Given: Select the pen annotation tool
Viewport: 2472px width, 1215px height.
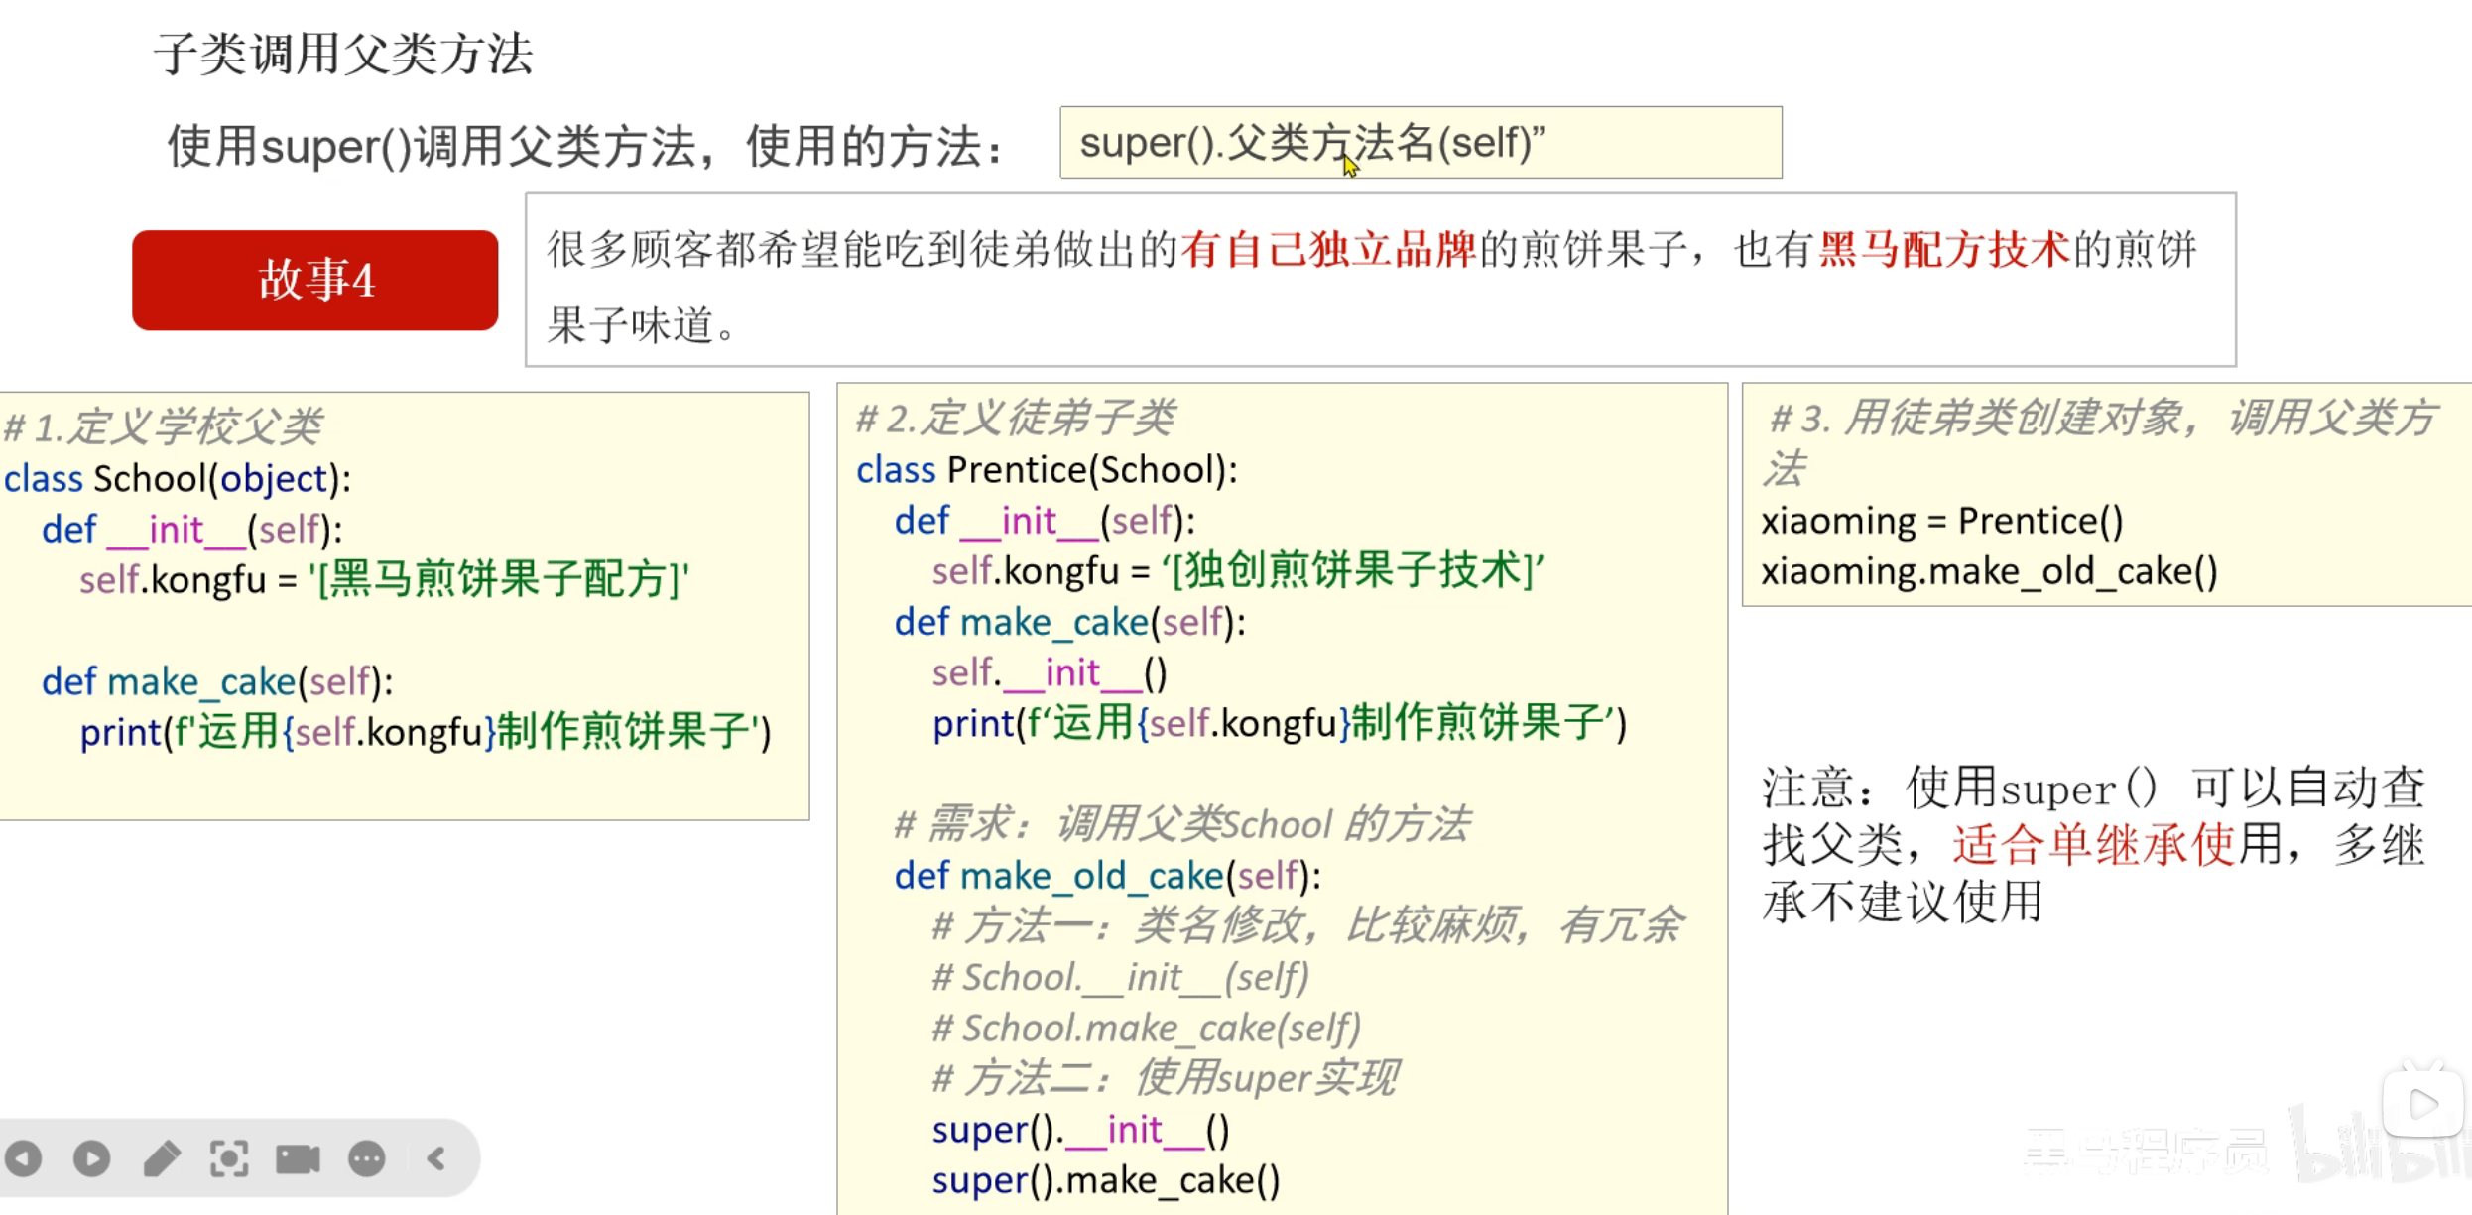Looking at the screenshot, I should pos(162,1157).
